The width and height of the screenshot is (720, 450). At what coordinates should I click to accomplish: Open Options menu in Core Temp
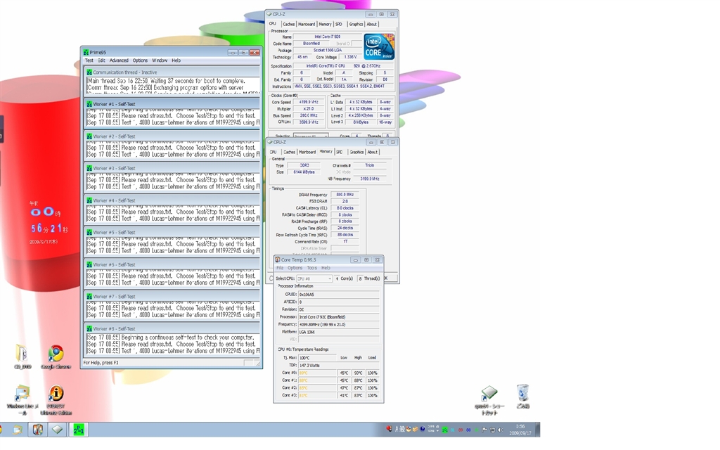[x=295, y=268]
